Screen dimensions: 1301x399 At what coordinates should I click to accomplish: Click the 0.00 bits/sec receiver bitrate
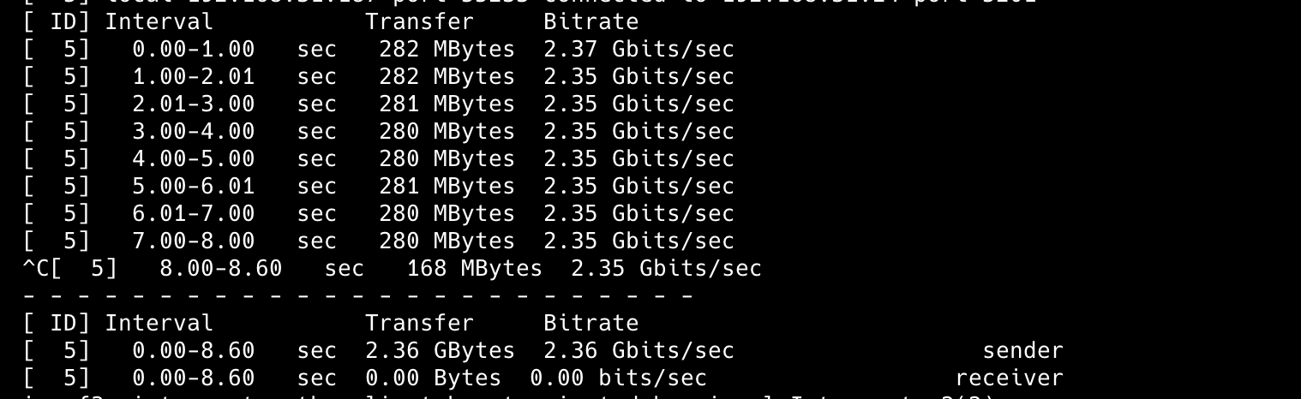tap(618, 378)
